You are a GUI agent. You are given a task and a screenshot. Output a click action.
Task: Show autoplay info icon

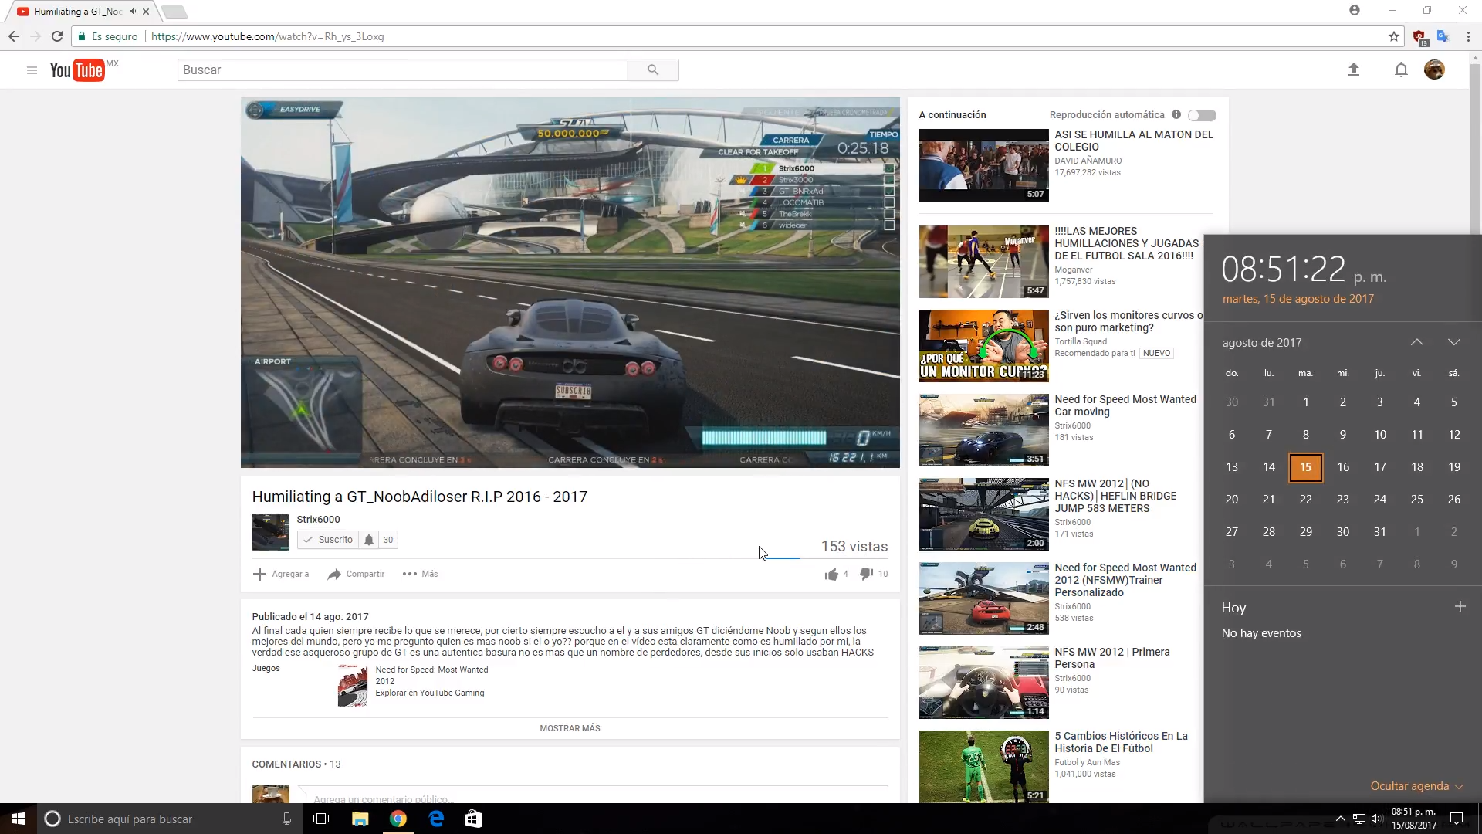1176,115
